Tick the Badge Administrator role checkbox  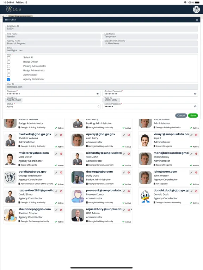pos(8,71)
